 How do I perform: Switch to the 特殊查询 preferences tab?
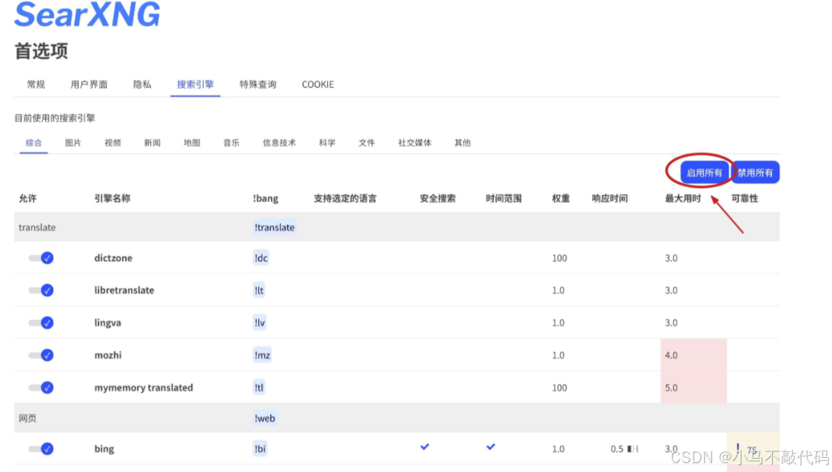(x=258, y=84)
